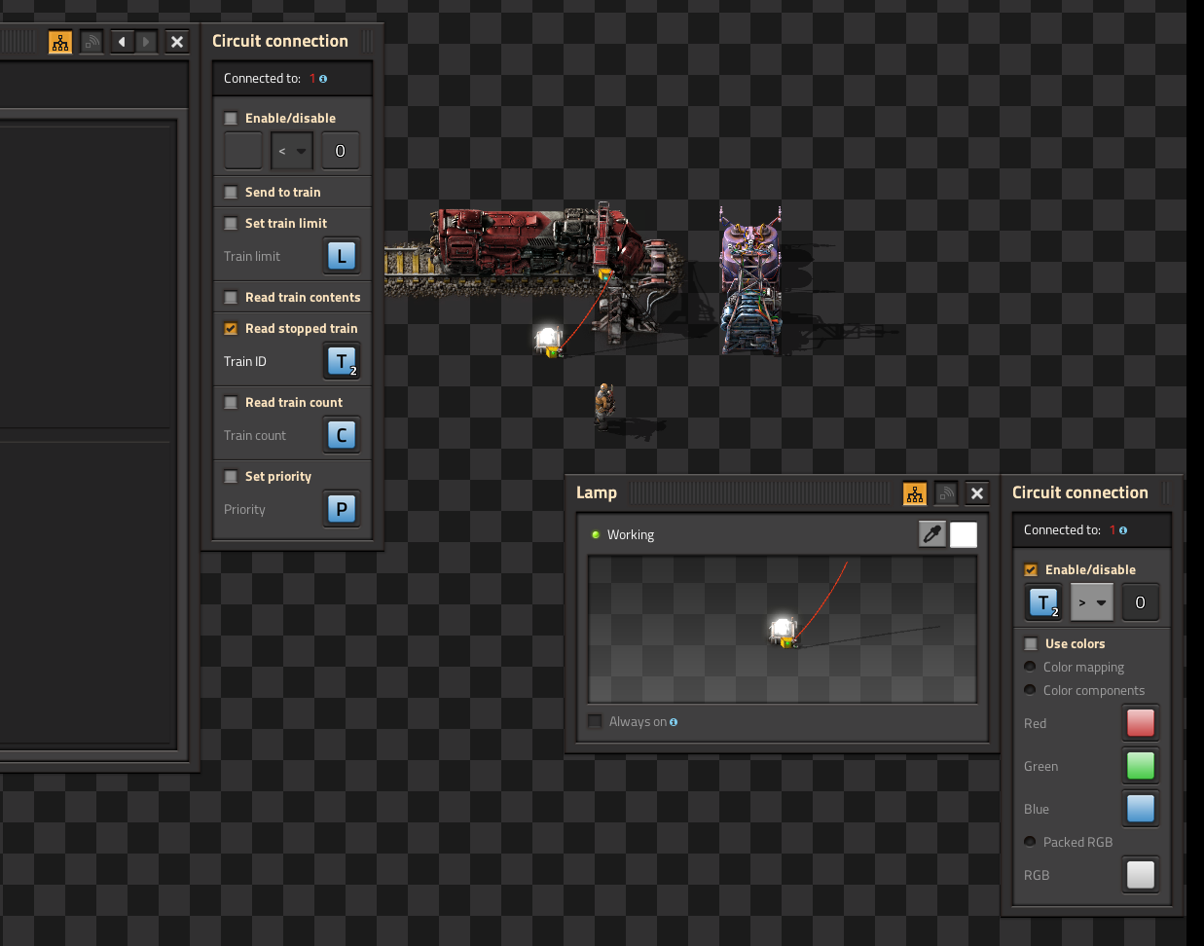Open the Lamp comparator dropdown showing >

click(1092, 602)
